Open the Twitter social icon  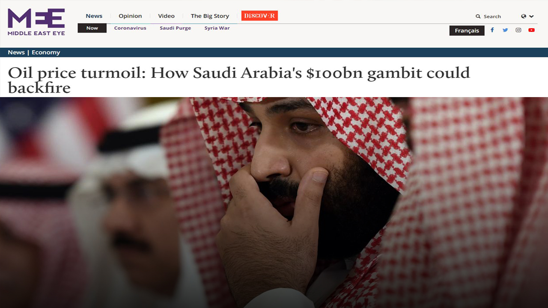pos(505,30)
